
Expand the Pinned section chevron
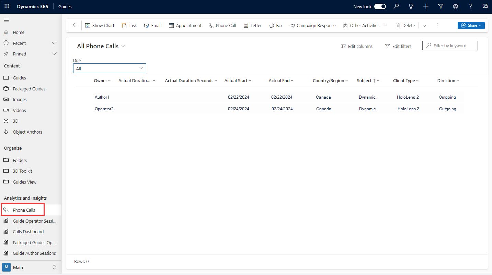tap(54, 54)
